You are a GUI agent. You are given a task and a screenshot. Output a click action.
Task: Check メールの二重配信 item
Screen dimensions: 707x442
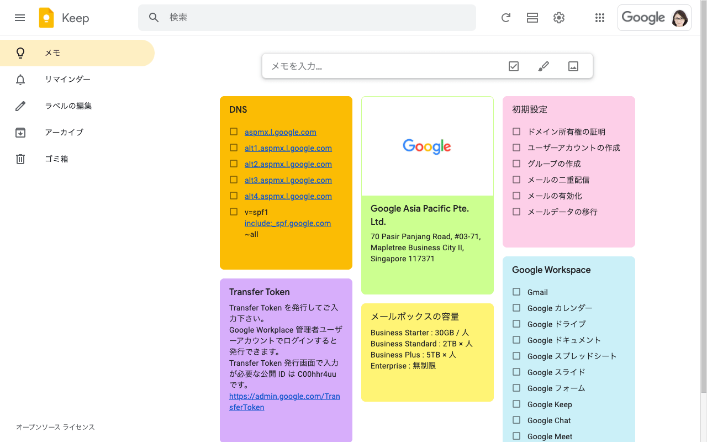516,180
